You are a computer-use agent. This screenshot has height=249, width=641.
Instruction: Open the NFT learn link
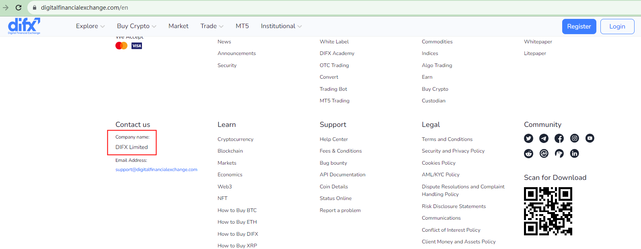(222, 198)
